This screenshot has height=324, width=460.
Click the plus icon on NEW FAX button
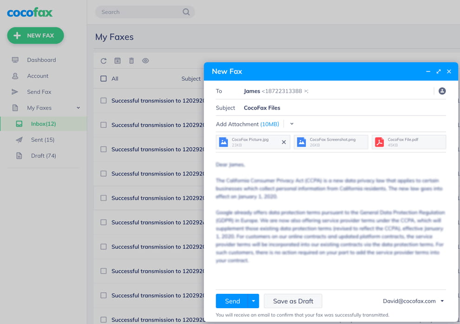(x=17, y=35)
